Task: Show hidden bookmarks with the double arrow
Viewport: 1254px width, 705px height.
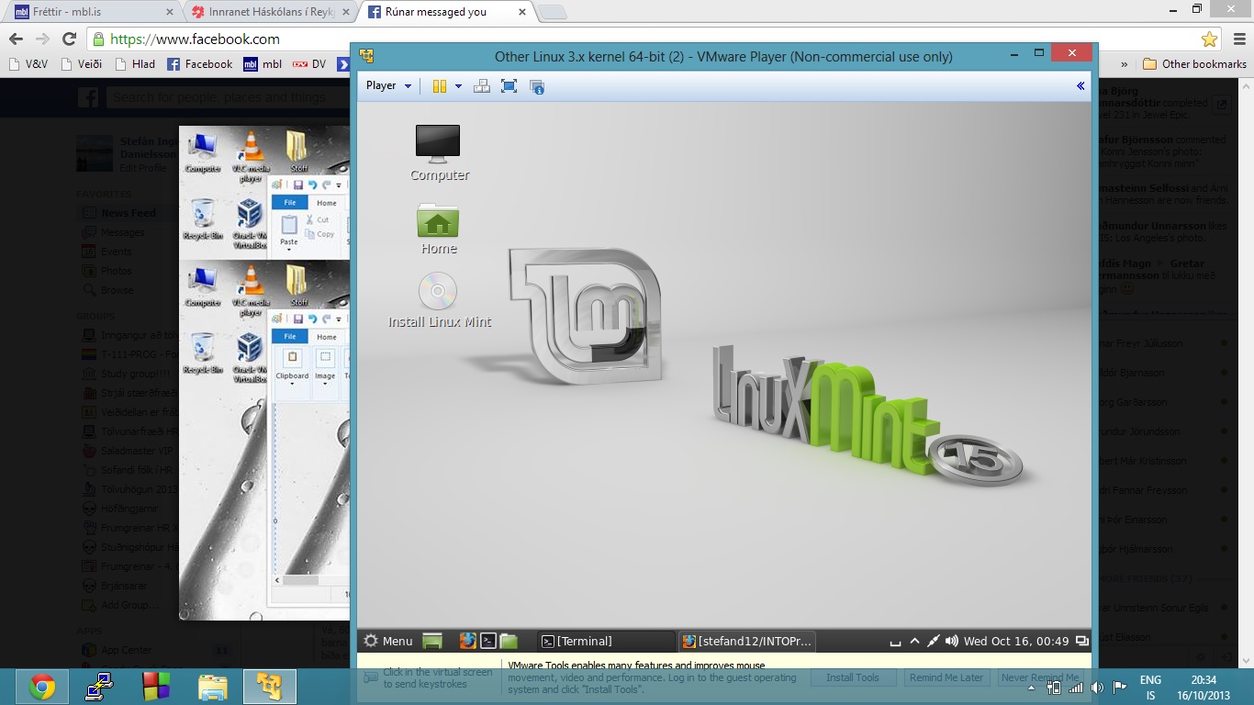Action: click(1125, 64)
